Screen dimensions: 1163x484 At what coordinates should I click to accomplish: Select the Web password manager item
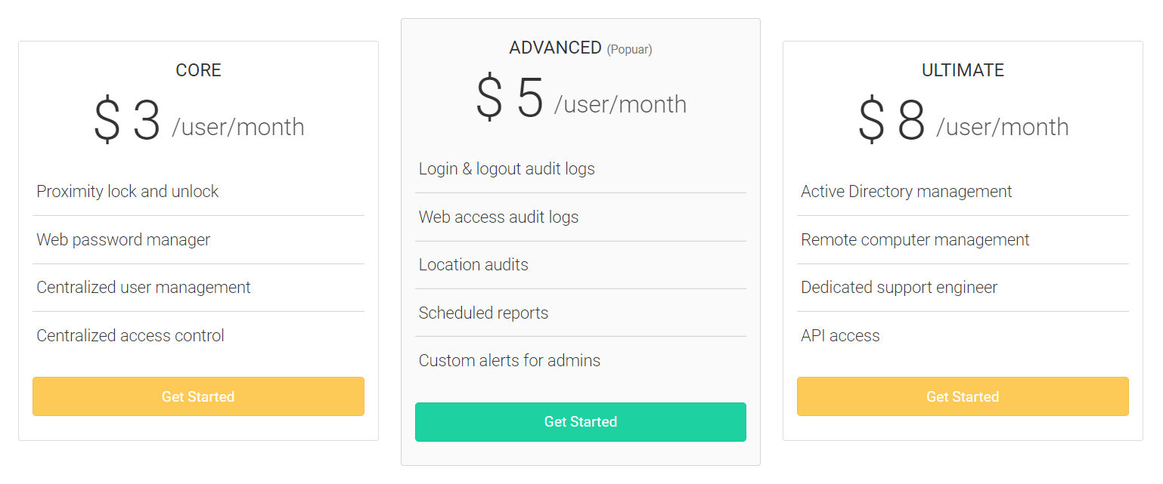click(123, 240)
